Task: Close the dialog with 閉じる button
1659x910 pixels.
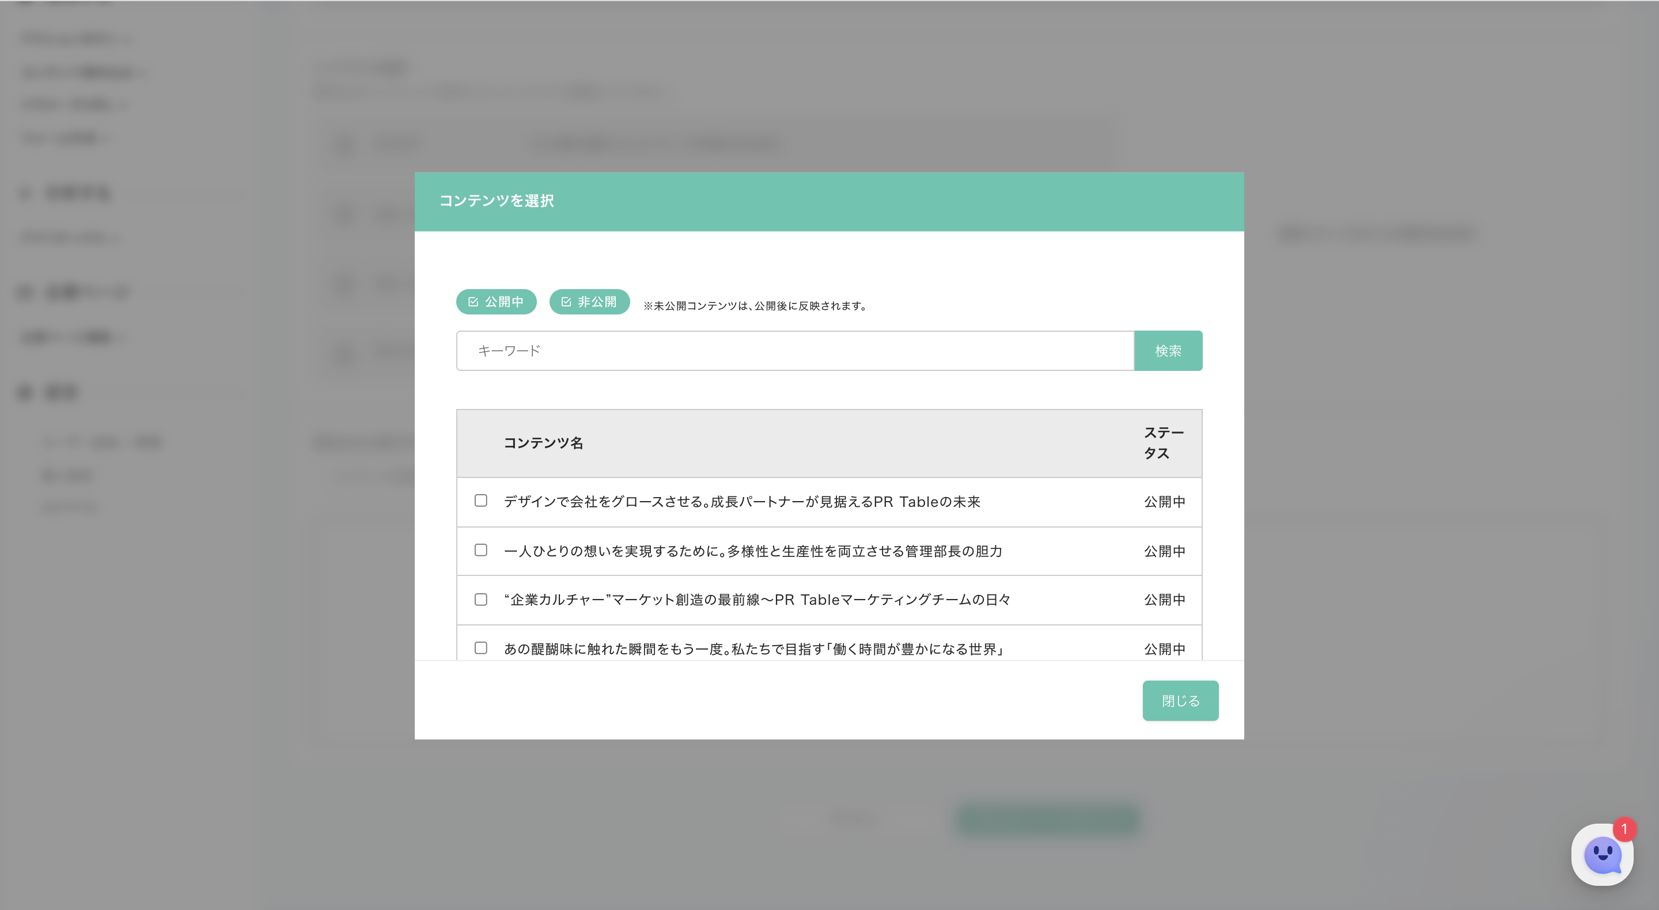Action: tap(1180, 701)
